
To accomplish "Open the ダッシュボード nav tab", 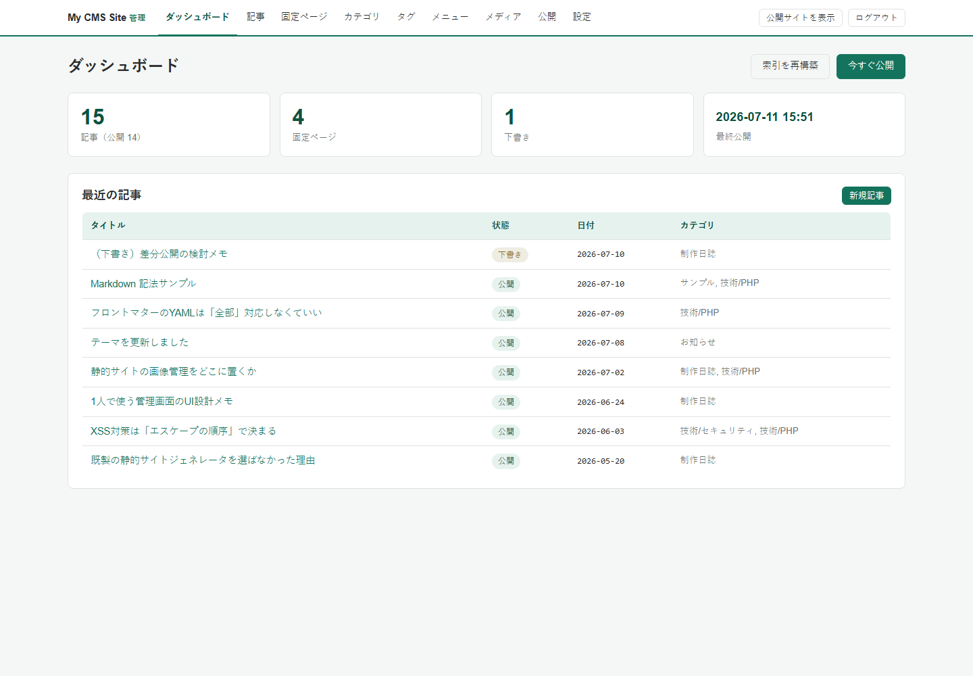I will pos(197,17).
